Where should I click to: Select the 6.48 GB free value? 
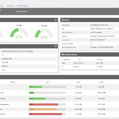pos(78,93)
